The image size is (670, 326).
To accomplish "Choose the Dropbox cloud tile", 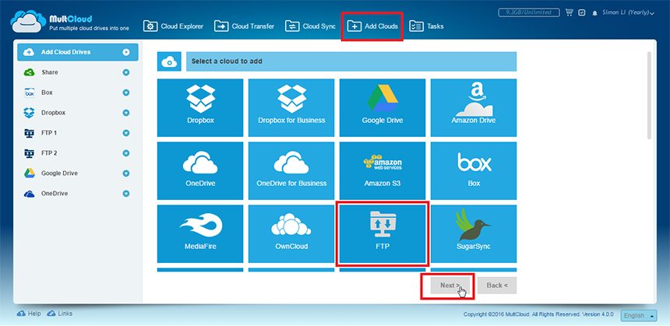I will (x=200, y=107).
